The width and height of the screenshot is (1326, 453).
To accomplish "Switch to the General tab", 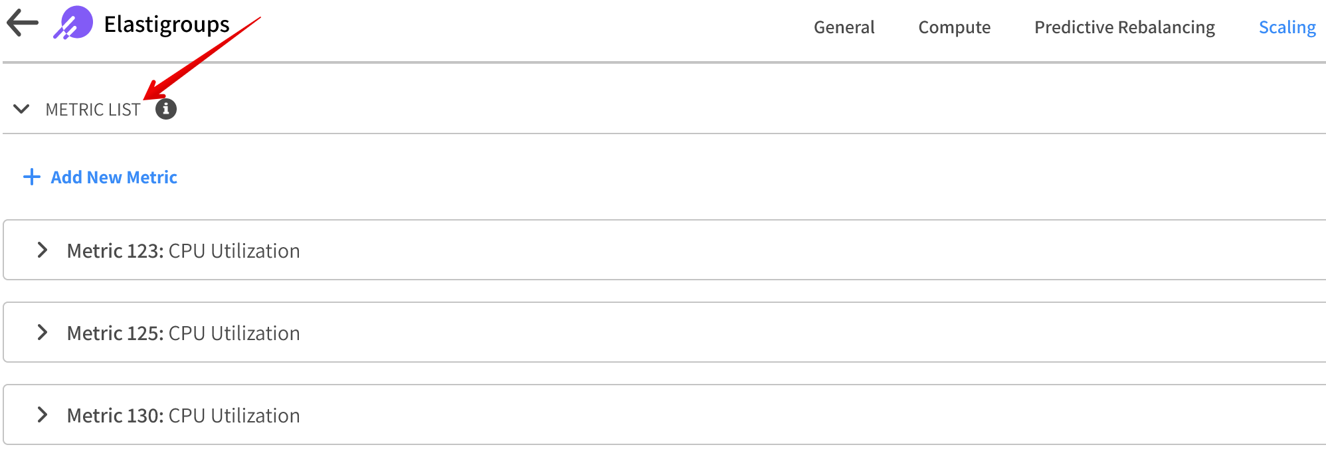I will tap(844, 27).
